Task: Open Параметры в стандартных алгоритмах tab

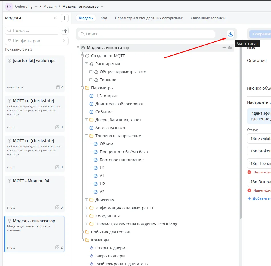Action: (x=148, y=18)
